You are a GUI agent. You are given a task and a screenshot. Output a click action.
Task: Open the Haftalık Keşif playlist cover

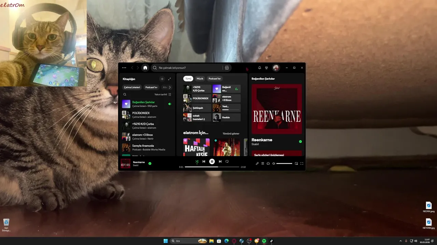point(197,147)
